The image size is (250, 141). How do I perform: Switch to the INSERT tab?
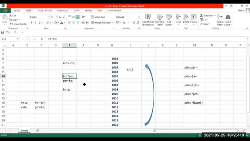point(29,11)
